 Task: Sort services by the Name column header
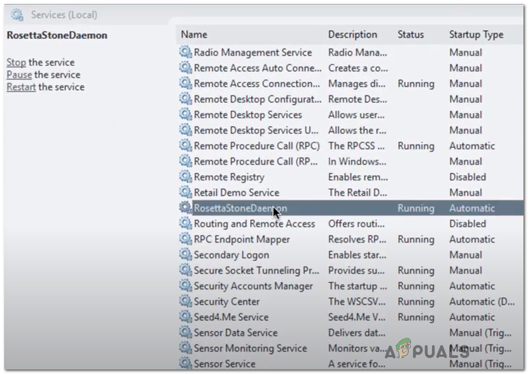coord(194,35)
